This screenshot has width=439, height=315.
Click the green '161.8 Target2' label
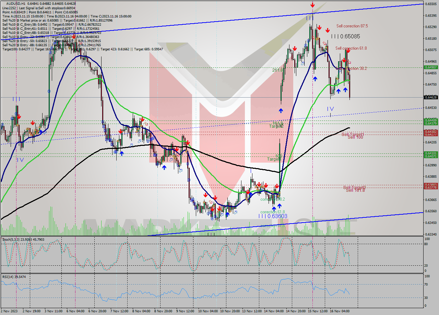[276, 124]
